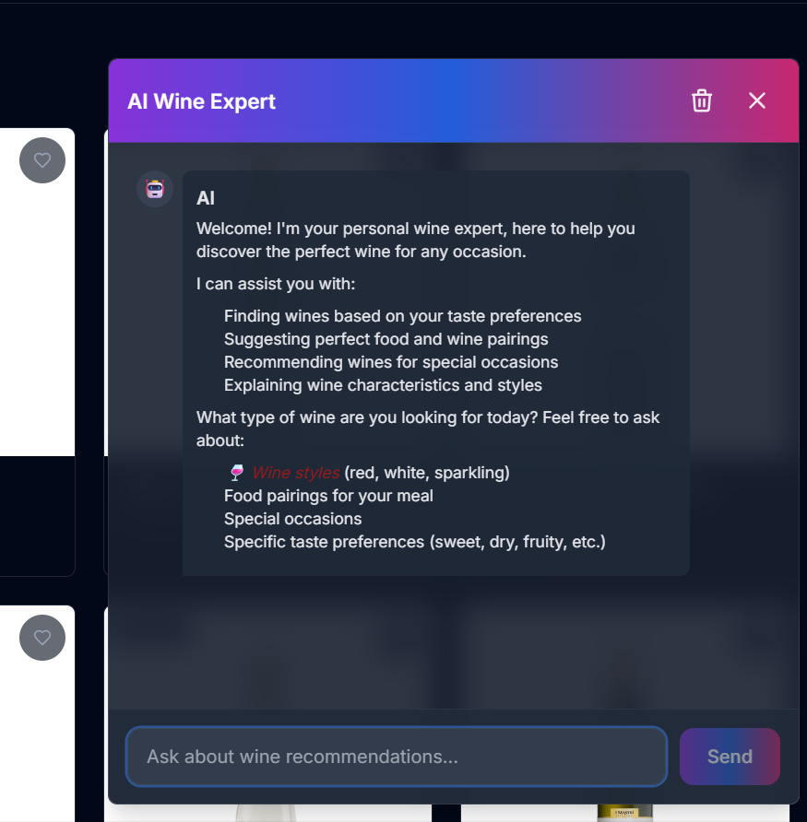Select the Special occasions list item
The width and height of the screenshot is (807, 822).
[292, 519]
